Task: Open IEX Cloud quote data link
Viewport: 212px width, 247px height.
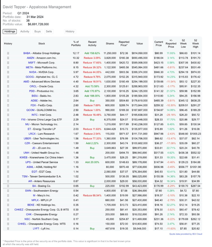Action: 186,234
